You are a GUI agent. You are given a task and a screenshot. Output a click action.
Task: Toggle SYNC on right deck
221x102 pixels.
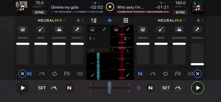coord(180,12)
